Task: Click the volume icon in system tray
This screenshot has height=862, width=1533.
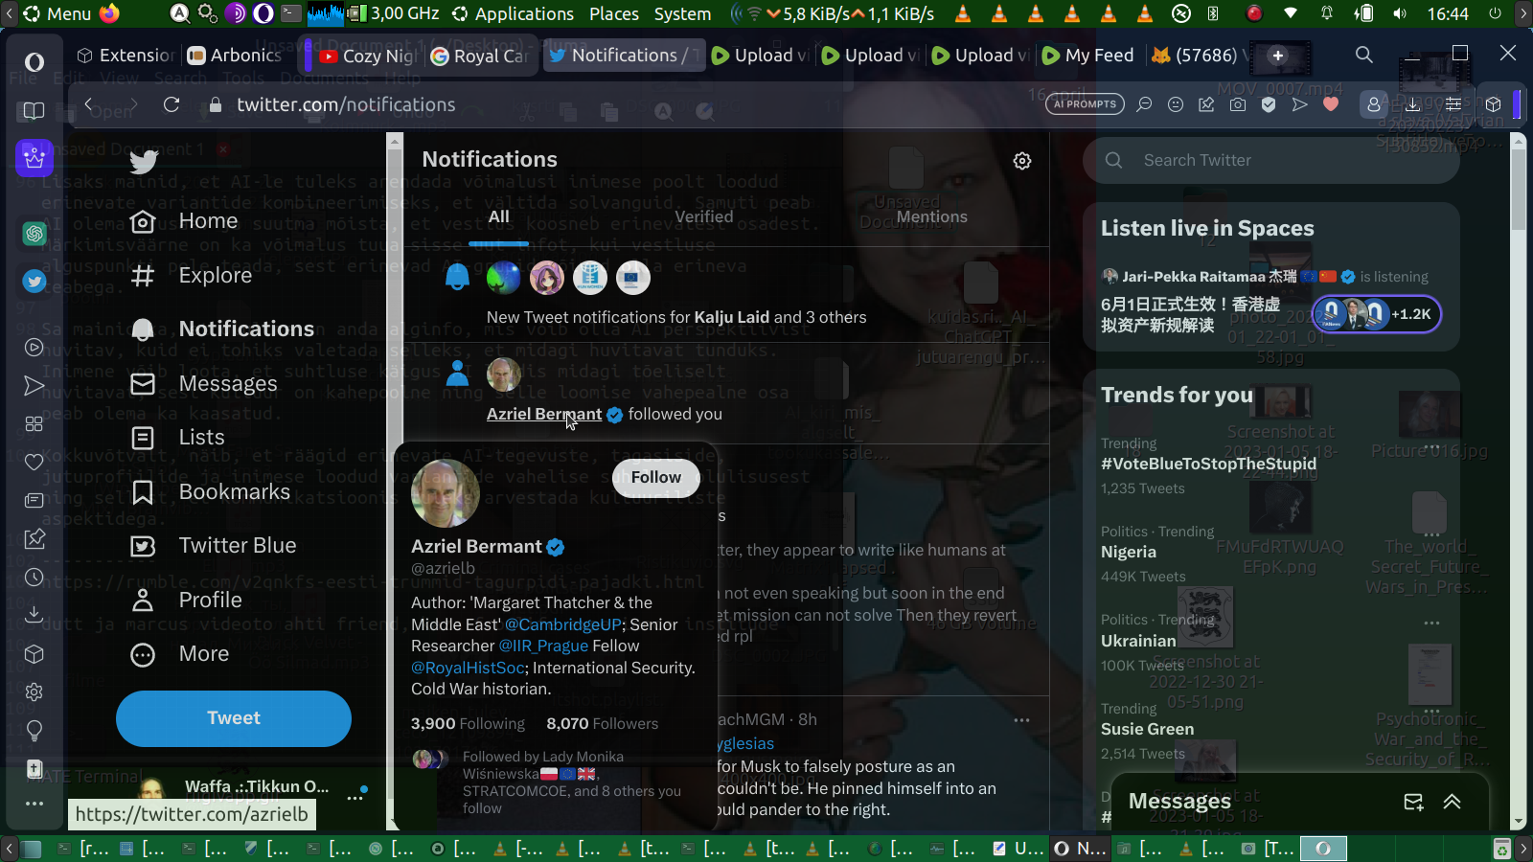Action: tap(1400, 13)
